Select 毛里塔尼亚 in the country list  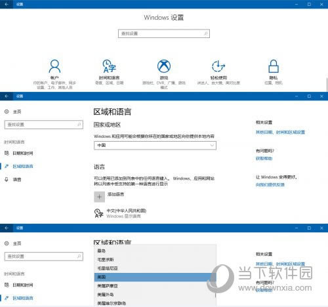(155, 268)
